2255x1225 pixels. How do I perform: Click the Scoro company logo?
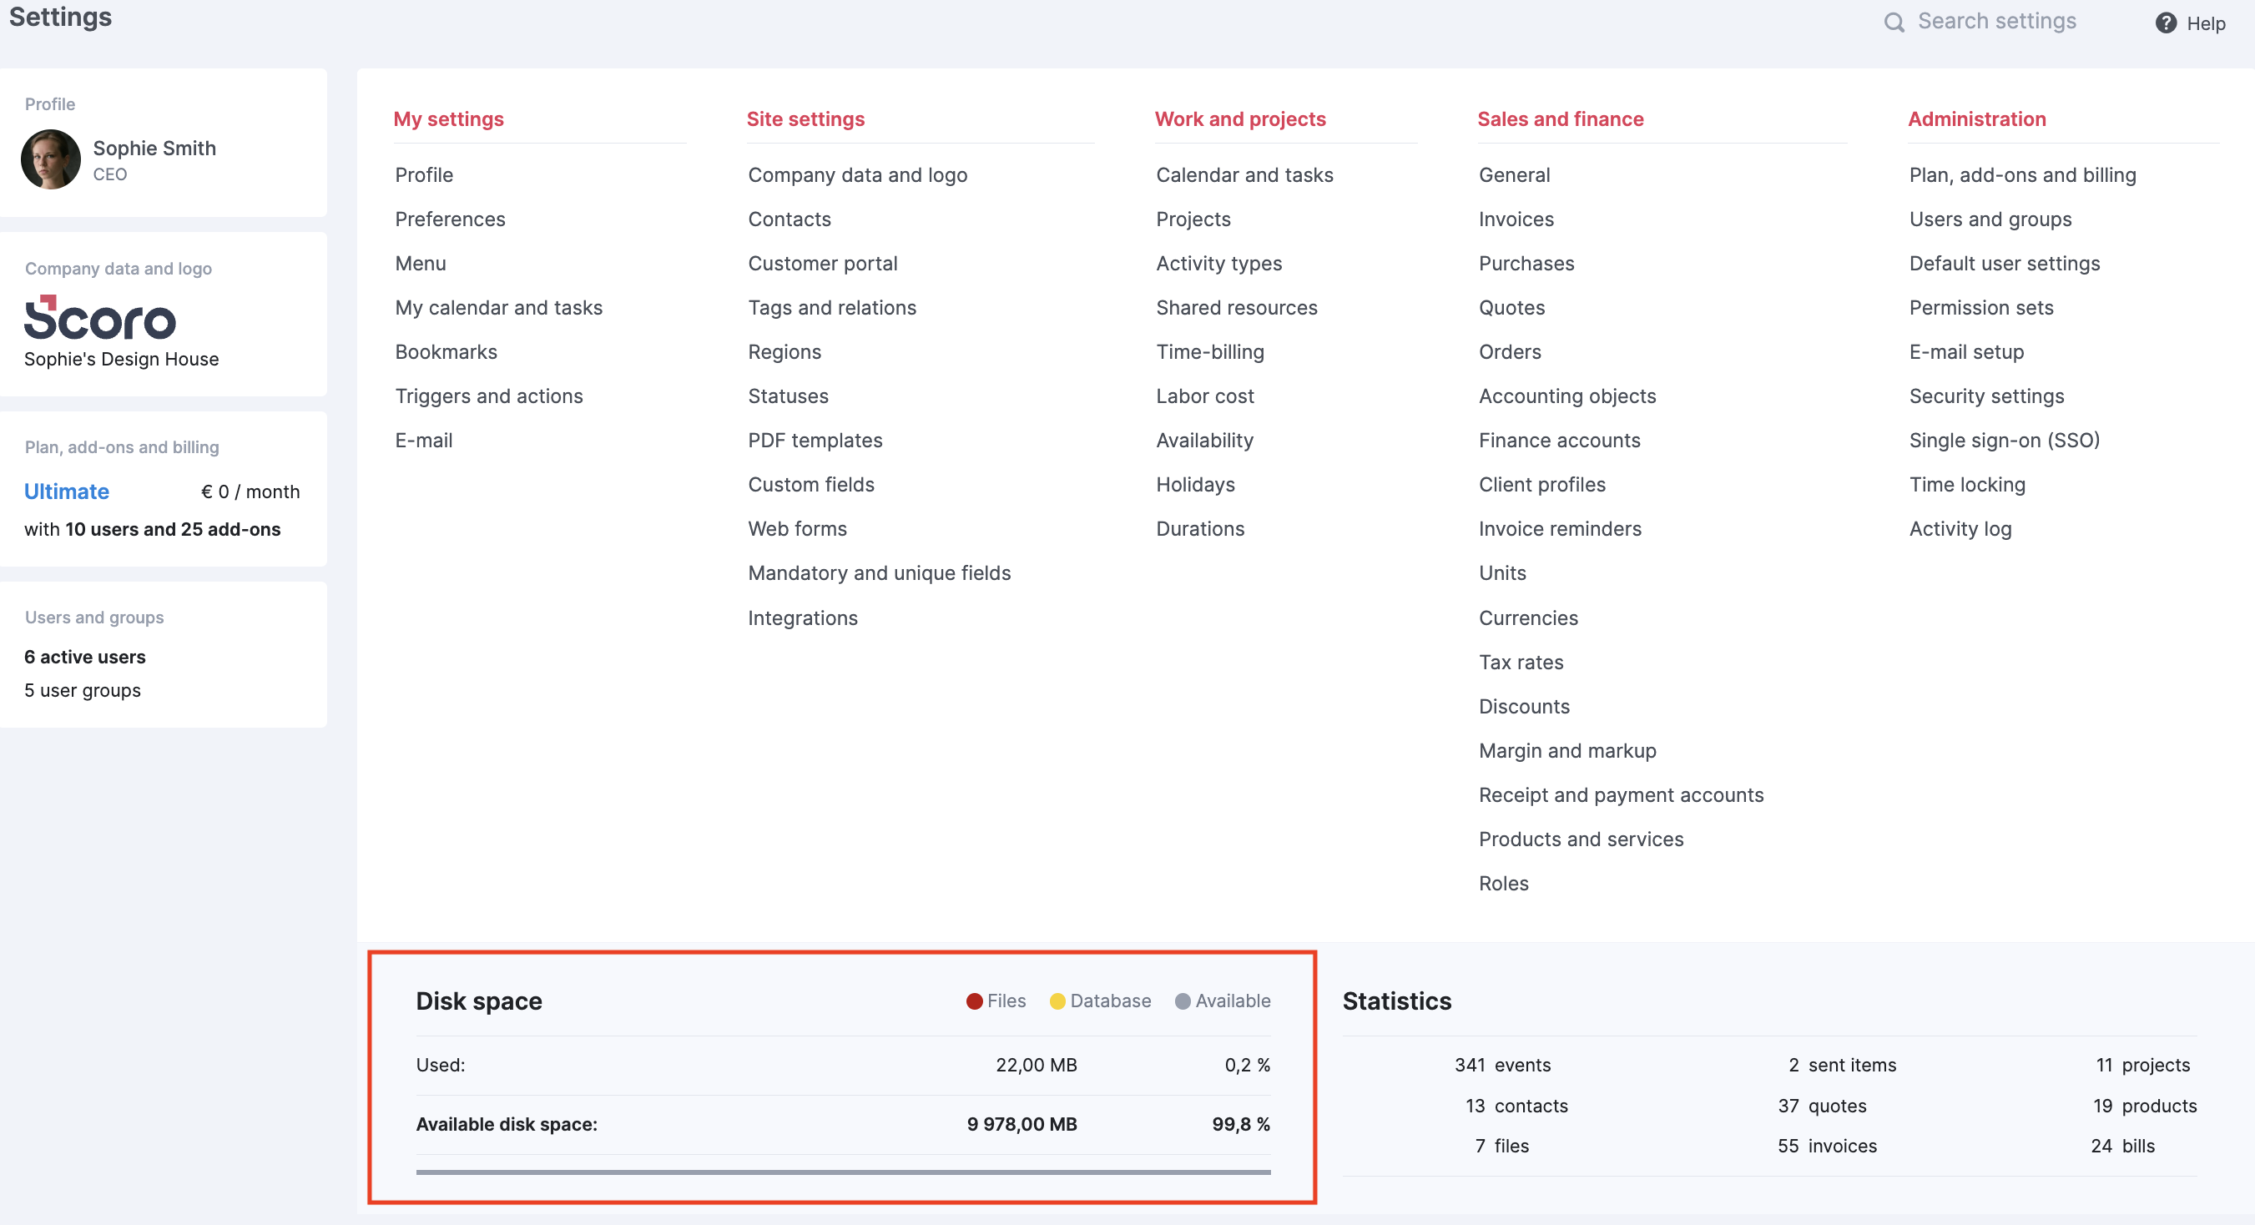coord(100,317)
